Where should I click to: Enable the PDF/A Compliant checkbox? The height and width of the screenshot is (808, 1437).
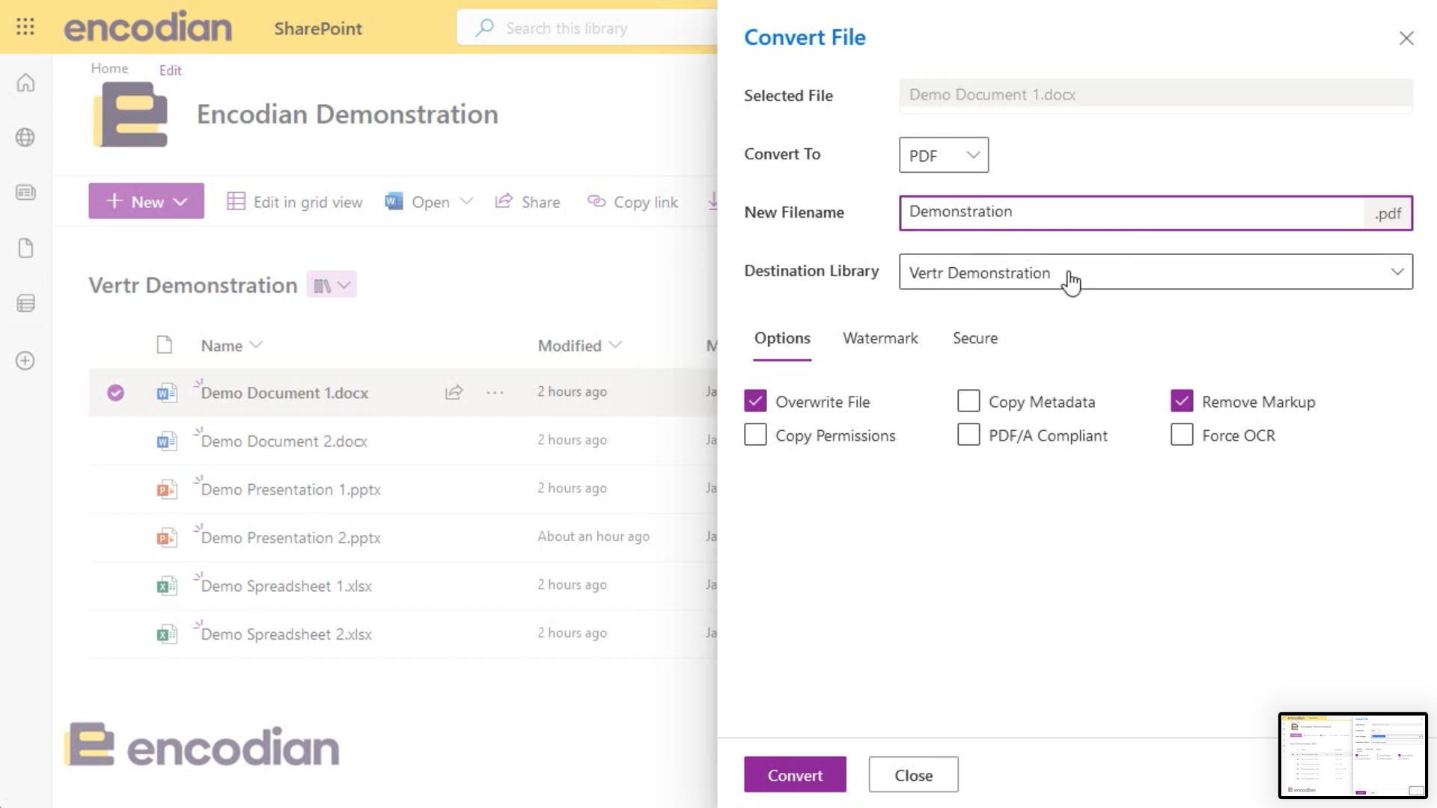pos(968,435)
